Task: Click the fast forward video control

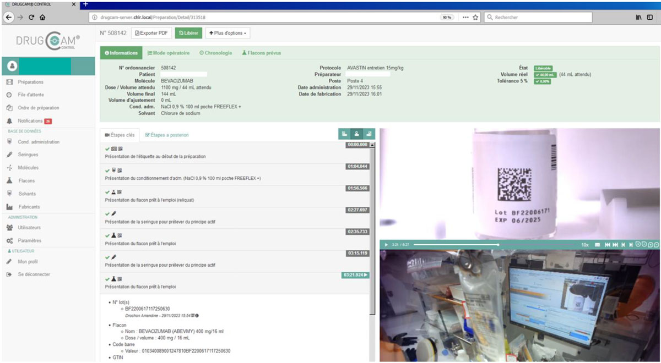Action: (x=615, y=245)
